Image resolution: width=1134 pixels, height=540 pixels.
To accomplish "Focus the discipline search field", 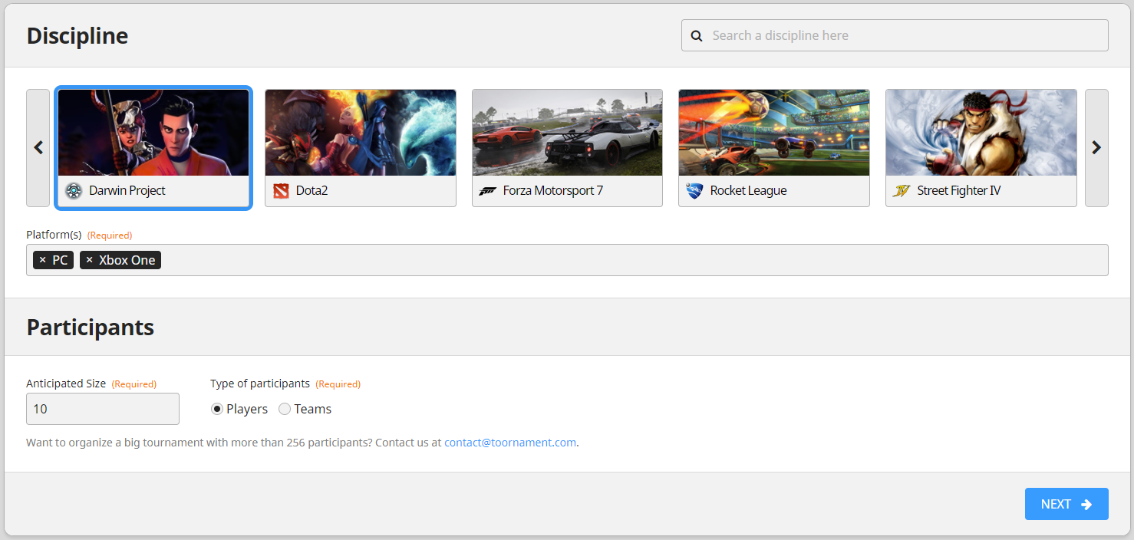I will click(x=895, y=35).
